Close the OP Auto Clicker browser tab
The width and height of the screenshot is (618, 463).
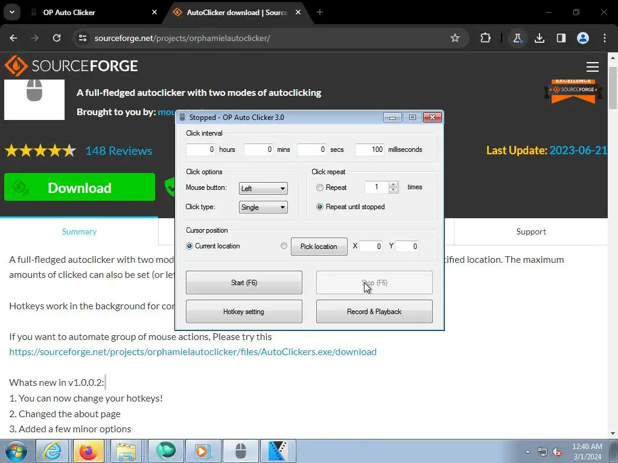pyautogui.click(x=154, y=12)
